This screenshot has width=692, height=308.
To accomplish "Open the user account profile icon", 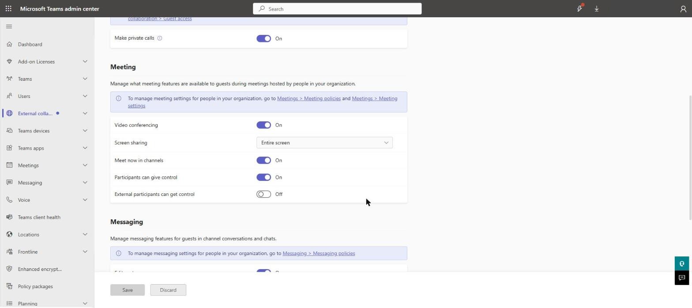I will [x=683, y=8].
